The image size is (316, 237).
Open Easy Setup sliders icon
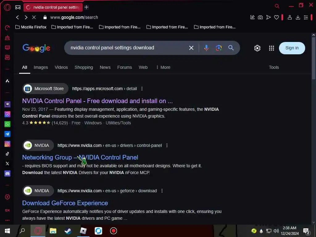[x=306, y=17]
